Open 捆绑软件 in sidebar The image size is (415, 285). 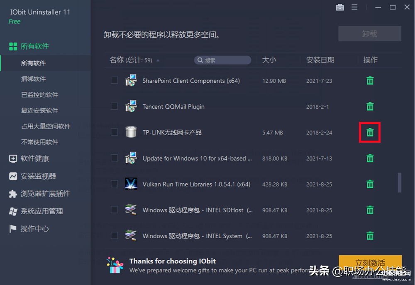tap(33, 79)
